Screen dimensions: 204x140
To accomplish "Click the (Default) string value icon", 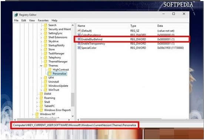I will pos(79,31).
